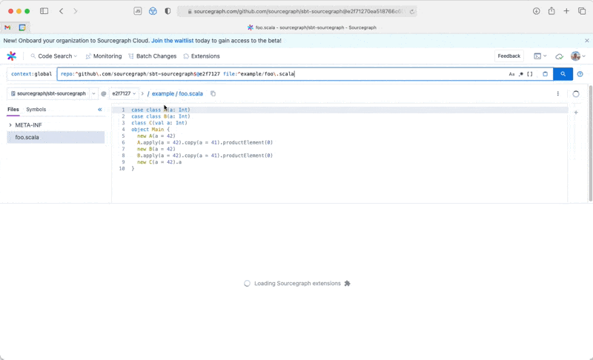Click the Feedback button
The image size is (593, 360).
click(x=508, y=56)
